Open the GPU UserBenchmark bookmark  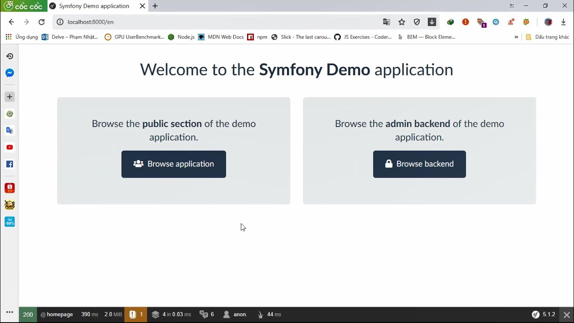tap(135, 37)
